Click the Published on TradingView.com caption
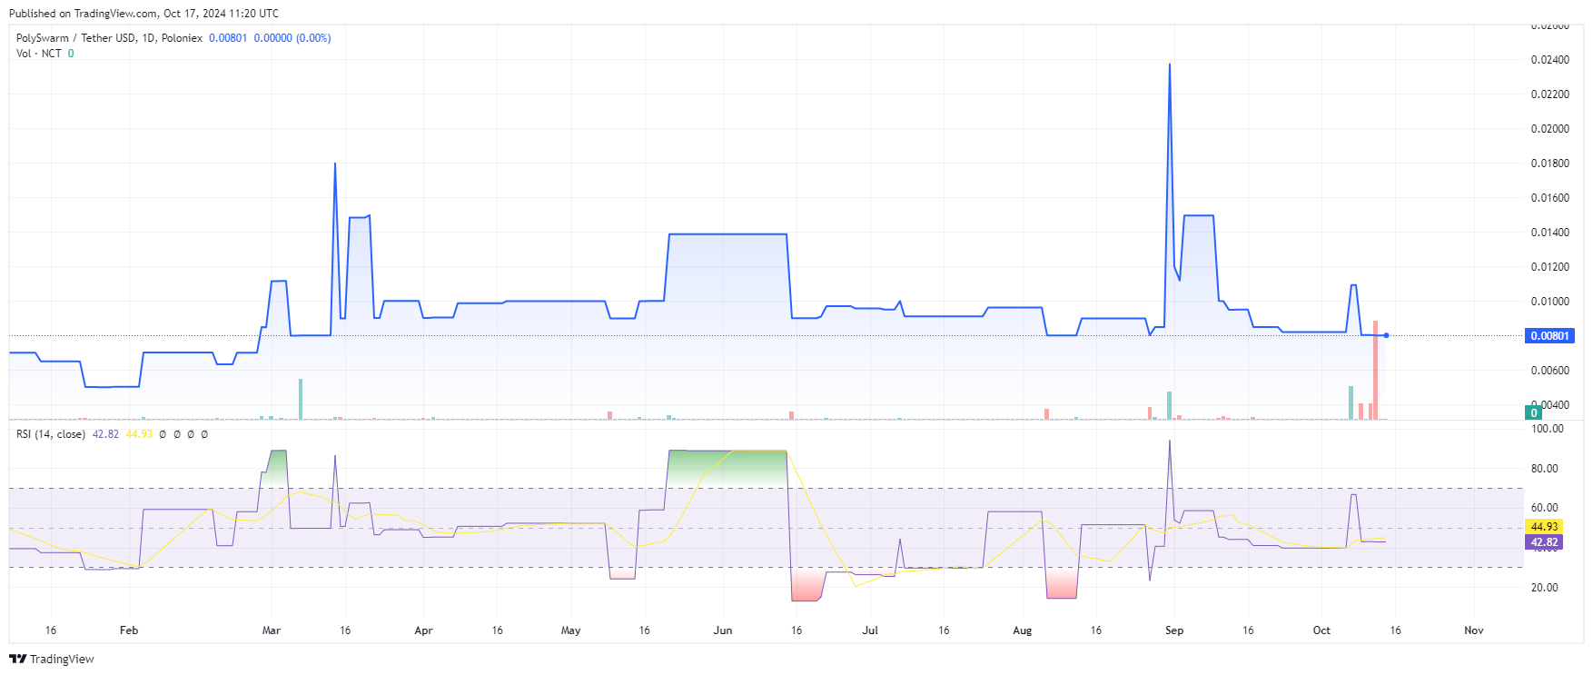 (x=143, y=14)
